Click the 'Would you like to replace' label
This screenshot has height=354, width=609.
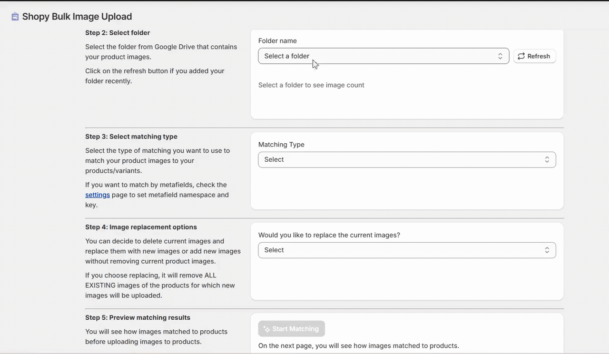(329, 235)
